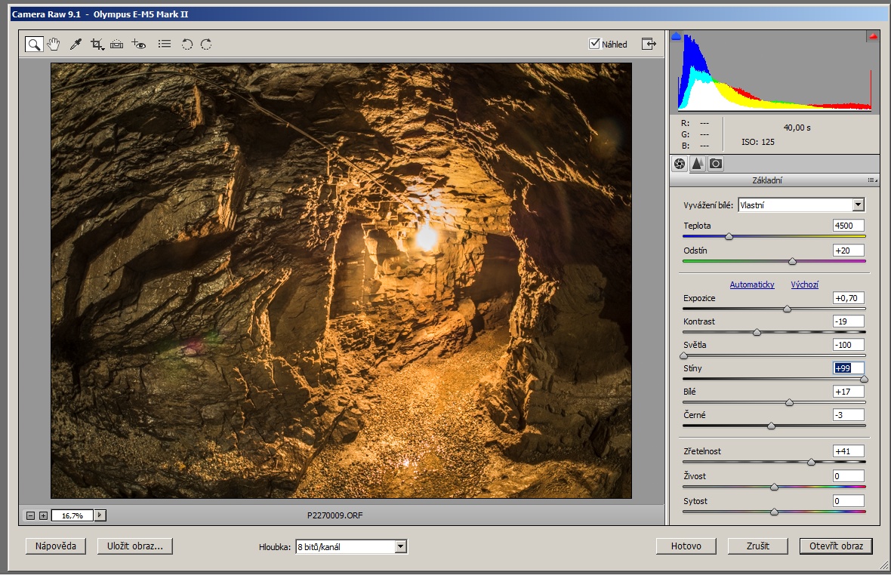Image resolution: width=891 pixels, height=575 pixels.
Task: Click the Otevřít obraz button
Action: pos(836,546)
